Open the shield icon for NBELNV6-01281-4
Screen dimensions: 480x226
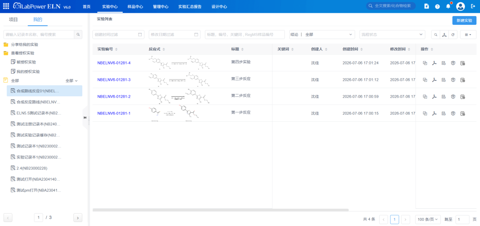453,63
